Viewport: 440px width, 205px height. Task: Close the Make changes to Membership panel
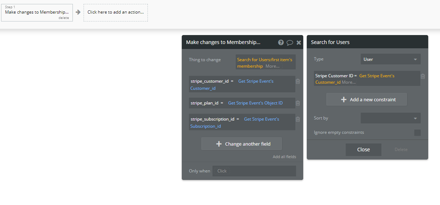pos(299,43)
